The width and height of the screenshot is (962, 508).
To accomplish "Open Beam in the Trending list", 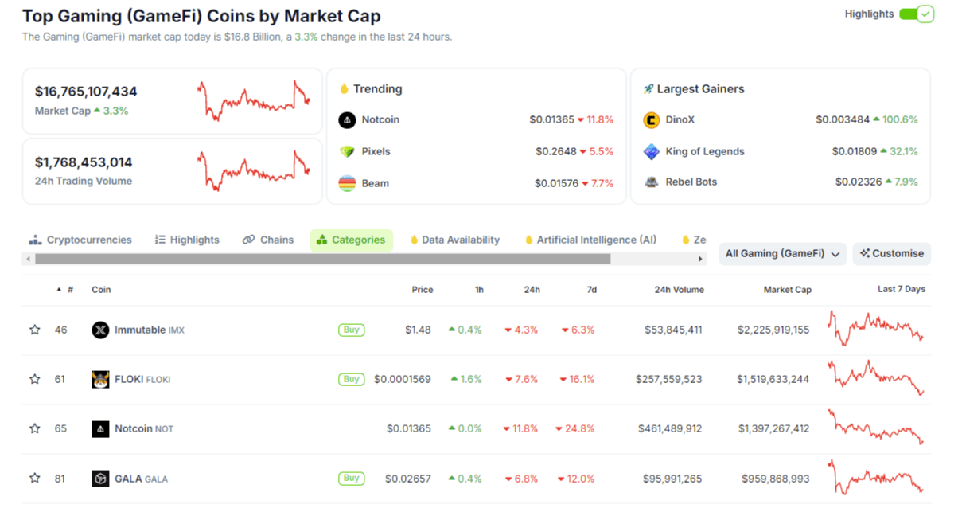I will 375,183.
